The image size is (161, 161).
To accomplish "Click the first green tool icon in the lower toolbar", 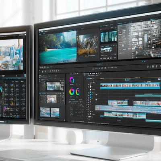I will click(42, 72).
